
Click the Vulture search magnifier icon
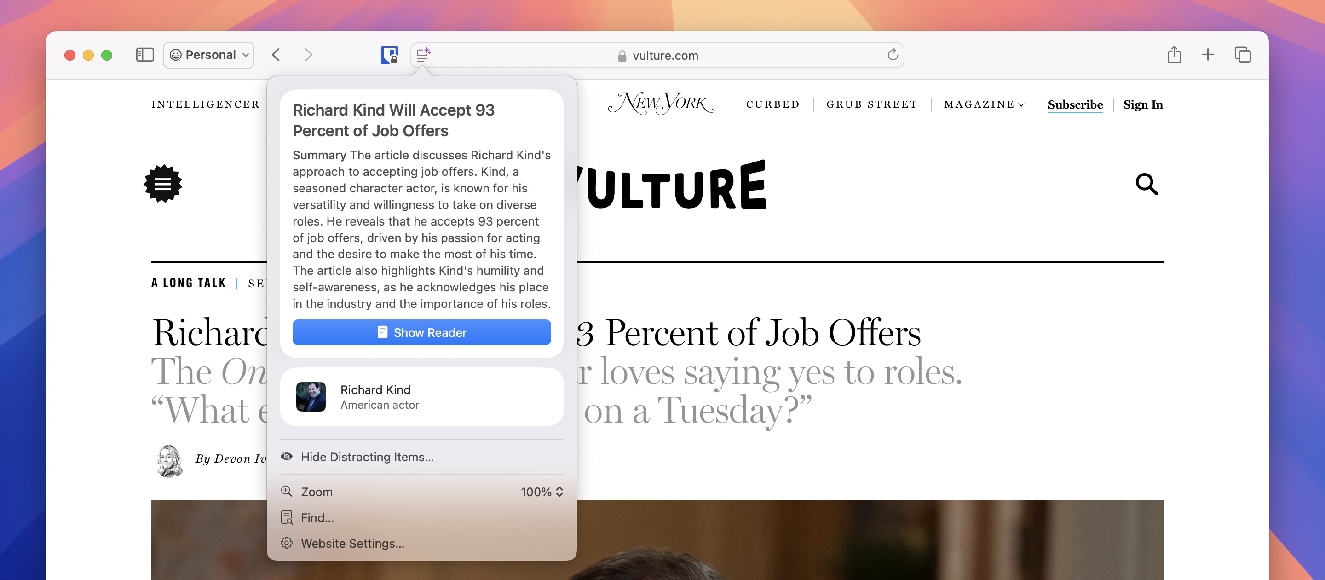[x=1146, y=184]
